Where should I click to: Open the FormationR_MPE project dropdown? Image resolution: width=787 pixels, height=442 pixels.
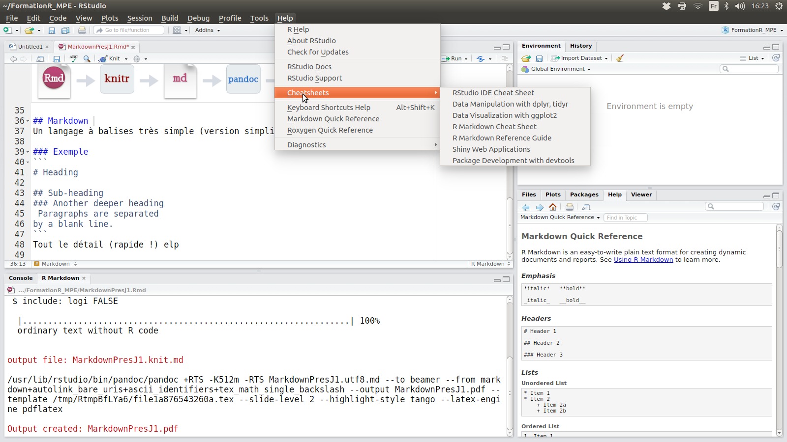point(753,30)
